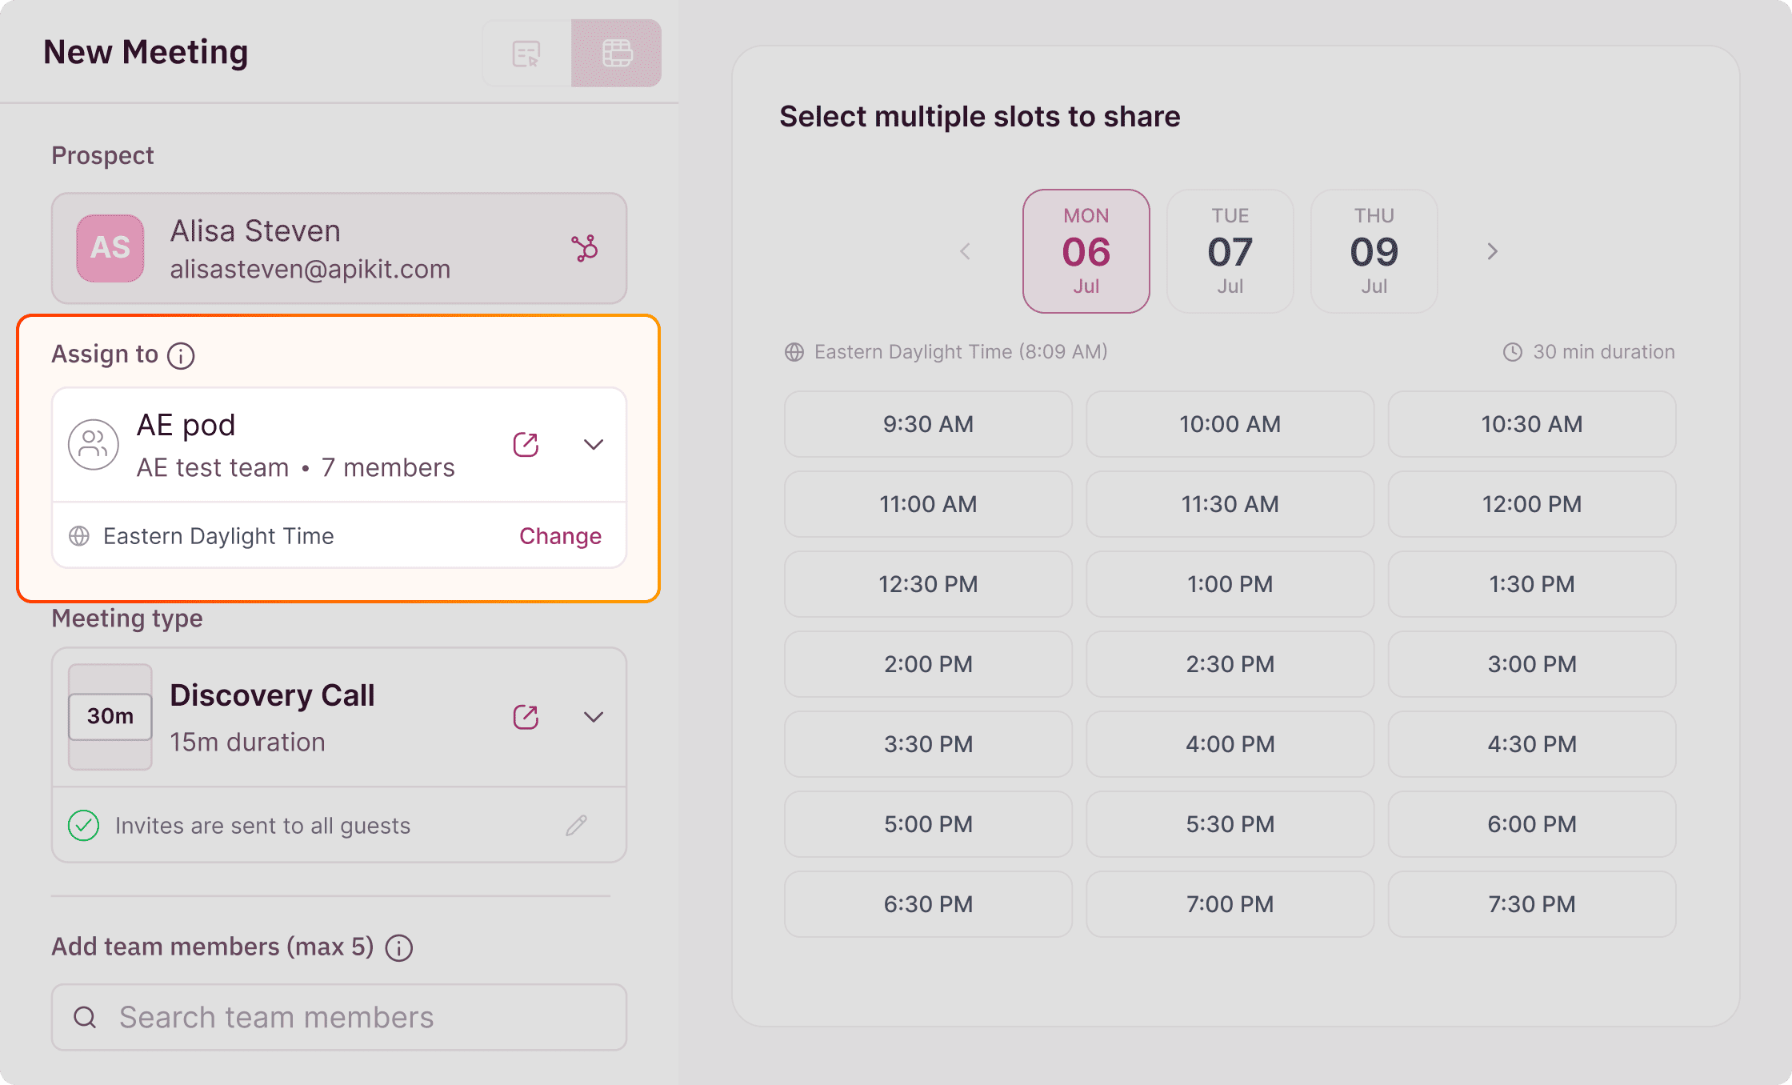Switch to the form view icon
This screenshot has width=1792, height=1085.
[x=526, y=54]
